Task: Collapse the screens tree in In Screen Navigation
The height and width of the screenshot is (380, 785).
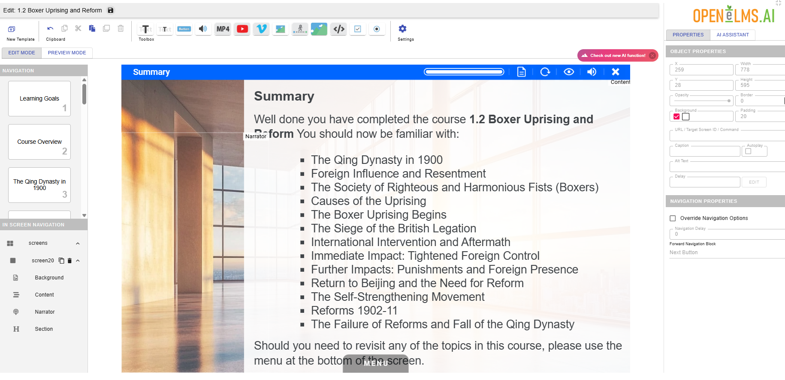Action: [78, 243]
